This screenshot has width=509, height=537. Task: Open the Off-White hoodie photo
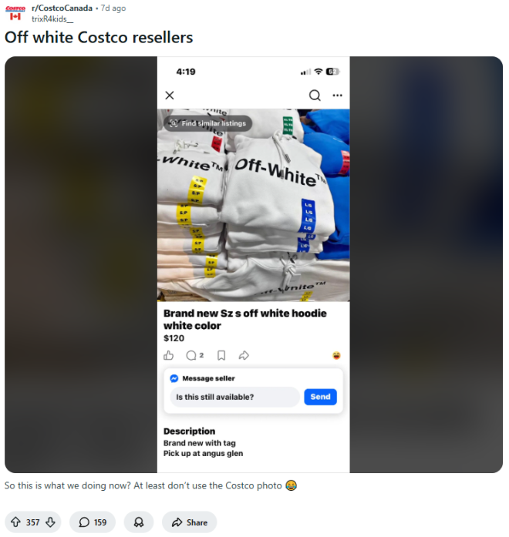click(x=253, y=205)
